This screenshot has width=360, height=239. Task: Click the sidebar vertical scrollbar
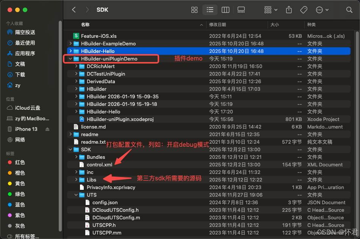[60, 126]
